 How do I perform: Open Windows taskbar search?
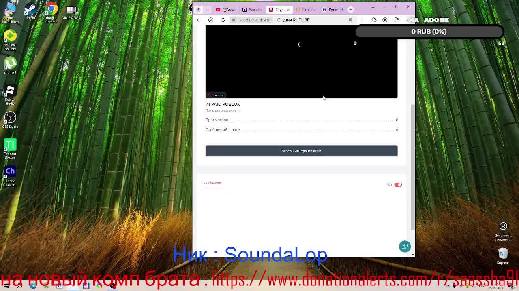click(19, 286)
